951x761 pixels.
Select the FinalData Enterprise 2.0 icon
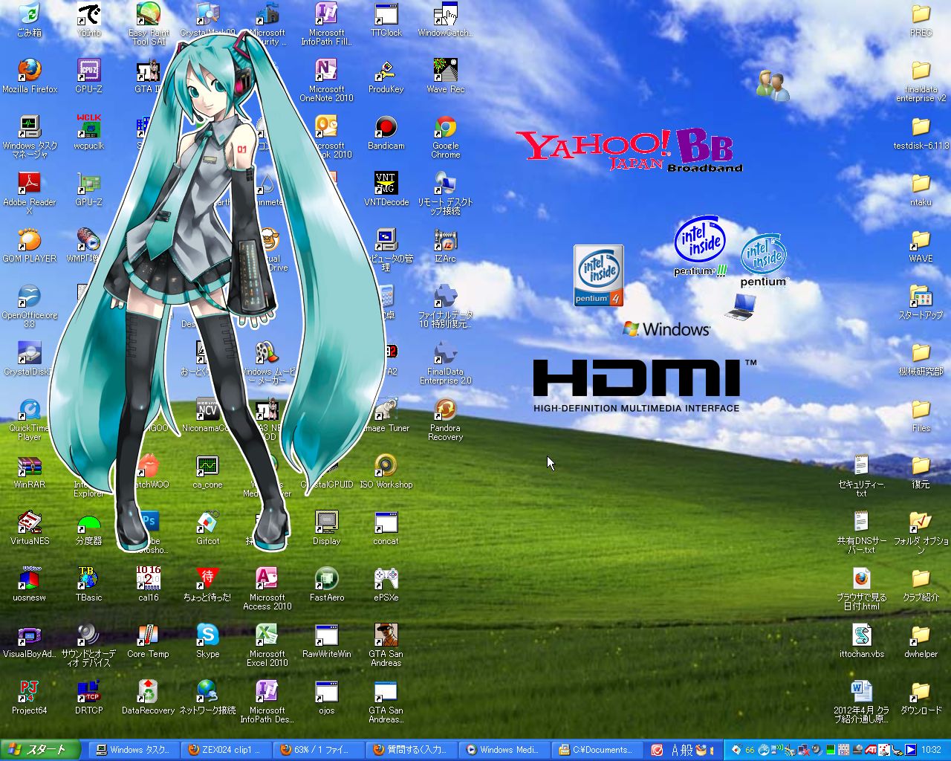tap(446, 363)
